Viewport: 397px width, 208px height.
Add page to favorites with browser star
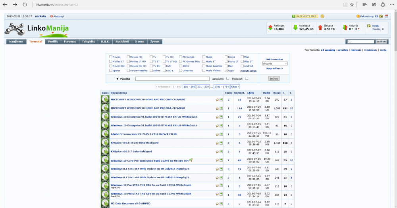pos(353,4)
